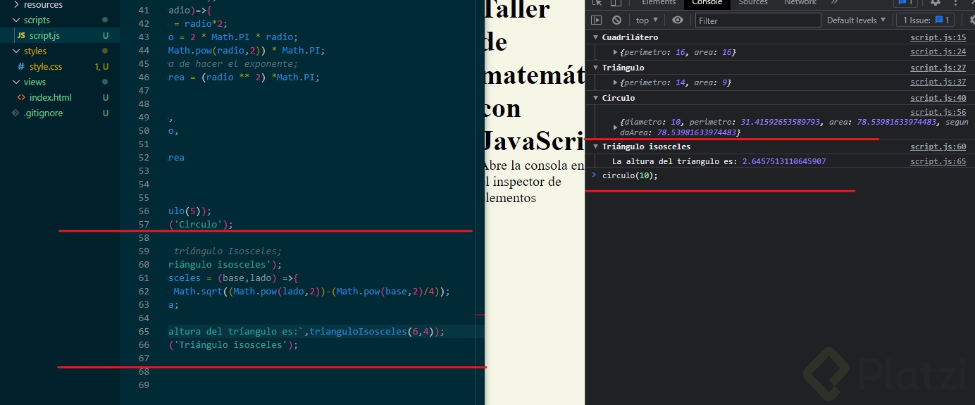975x405 pixels.
Task: Switch to the Sources tab
Action: [x=753, y=3]
